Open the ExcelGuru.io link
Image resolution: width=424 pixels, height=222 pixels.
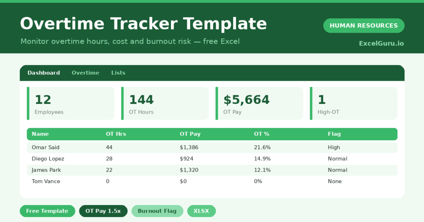[381, 43]
